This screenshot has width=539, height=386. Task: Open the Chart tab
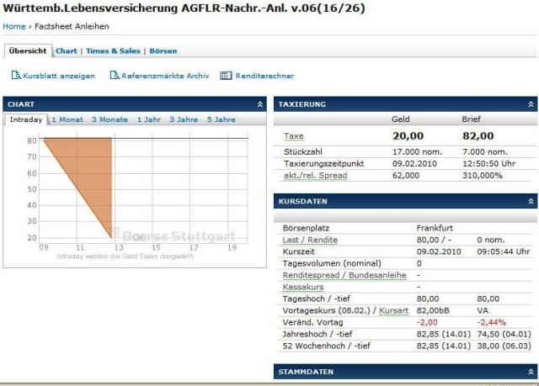pos(67,50)
